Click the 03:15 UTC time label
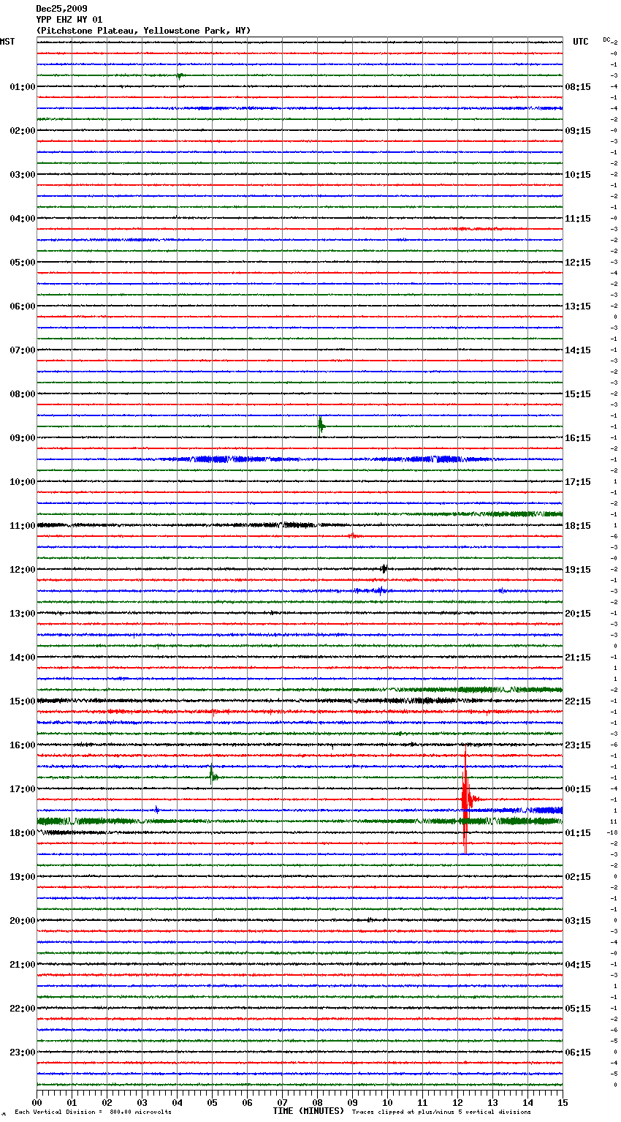Screen dimensions: 621x1122 [578, 921]
